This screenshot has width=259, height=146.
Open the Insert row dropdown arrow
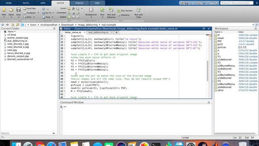[82, 9]
